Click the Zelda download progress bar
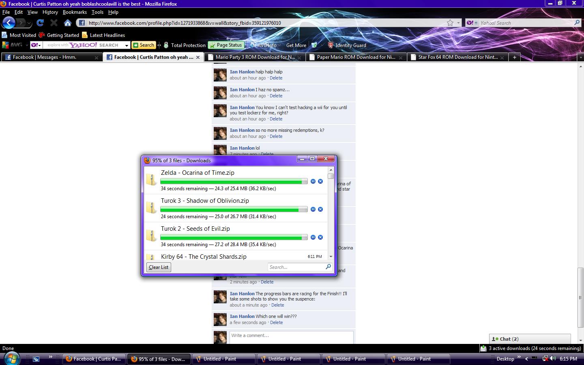 234,181
